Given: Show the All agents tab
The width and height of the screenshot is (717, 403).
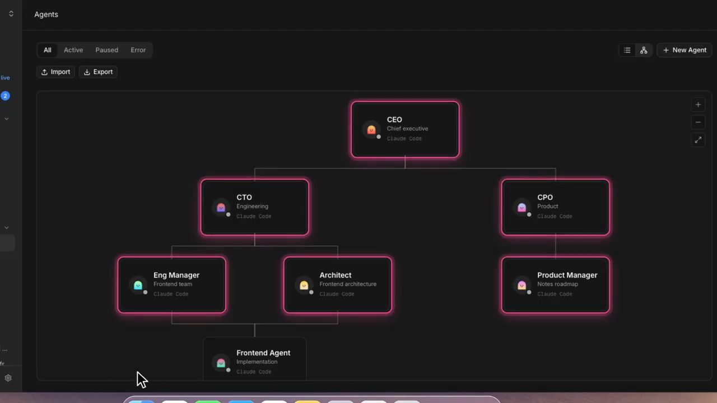Looking at the screenshot, I should tap(48, 50).
